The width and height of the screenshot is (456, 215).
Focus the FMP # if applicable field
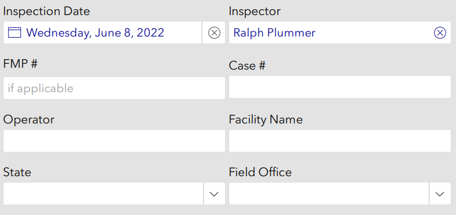pyautogui.click(x=114, y=88)
